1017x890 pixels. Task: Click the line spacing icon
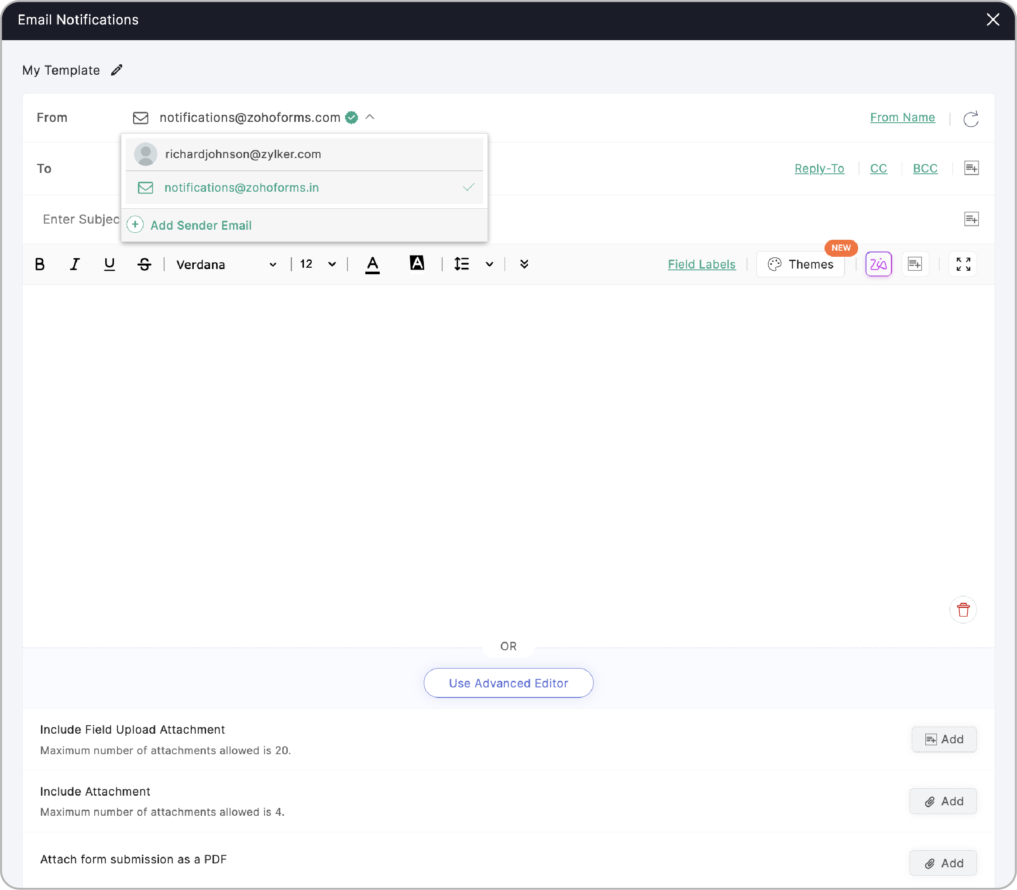[462, 264]
